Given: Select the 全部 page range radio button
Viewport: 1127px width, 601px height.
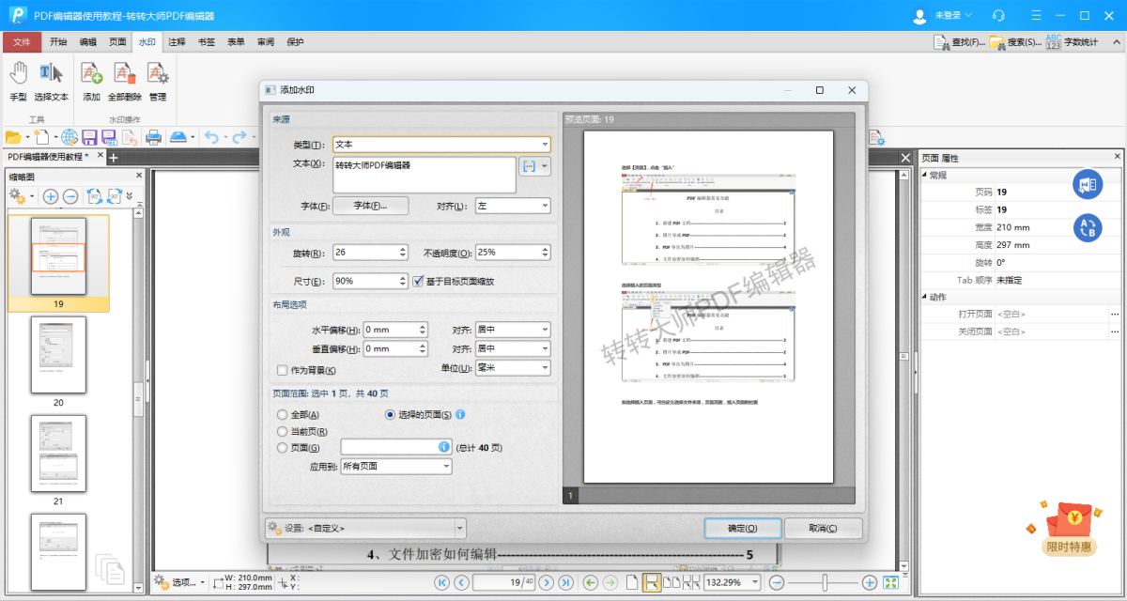Looking at the screenshot, I should point(283,414).
